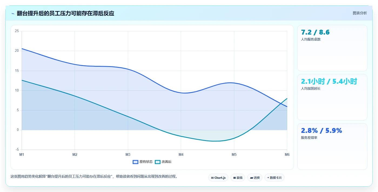Click the blue 原有状态 legend color box
Image resolution: width=378 pixels, height=192 pixels.
pyautogui.click(x=135, y=162)
